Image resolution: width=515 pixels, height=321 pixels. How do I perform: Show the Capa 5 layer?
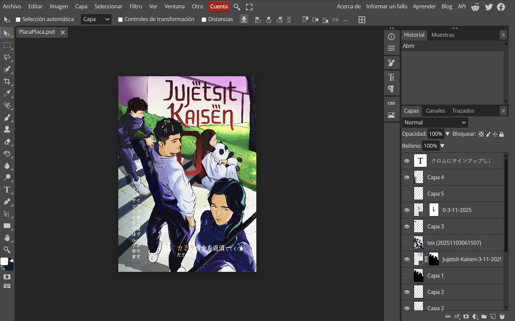[x=407, y=194]
